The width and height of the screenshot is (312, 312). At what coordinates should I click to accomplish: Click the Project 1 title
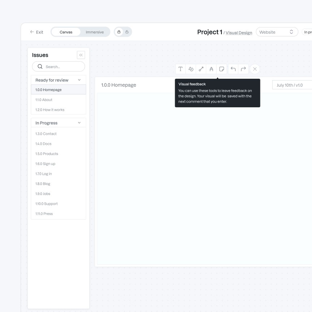click(210, 32)
